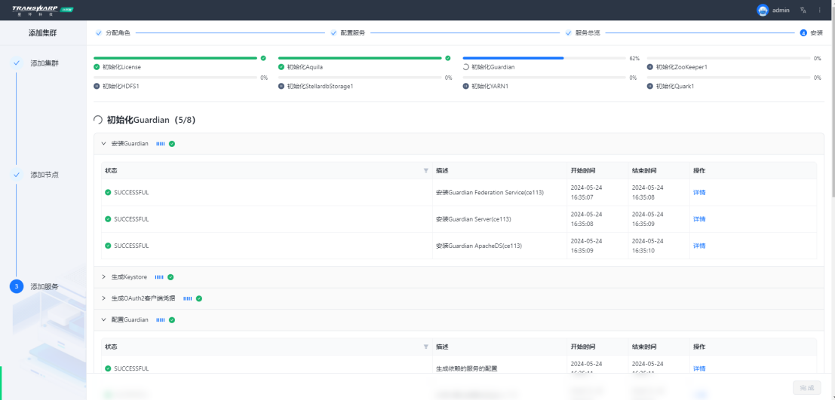Collapse the 安装Guardian section

pyautogui.click(x=104, y=144)
